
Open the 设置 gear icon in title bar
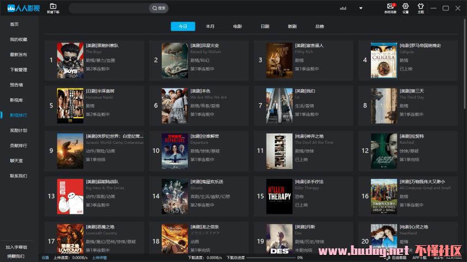click(405, 8)
